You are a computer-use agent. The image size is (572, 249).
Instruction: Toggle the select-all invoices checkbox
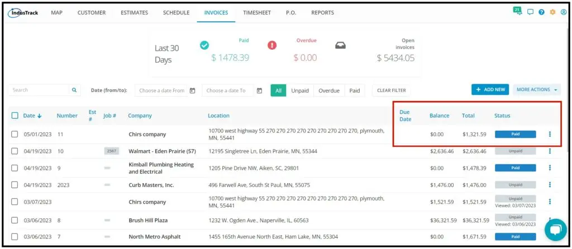tap(15, 116)
